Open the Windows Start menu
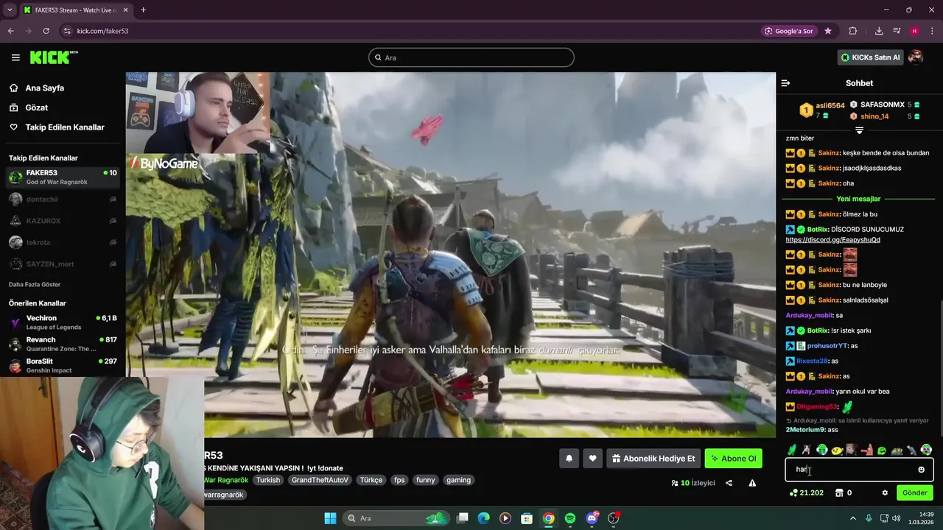943x530 pixels. point(330,518)
